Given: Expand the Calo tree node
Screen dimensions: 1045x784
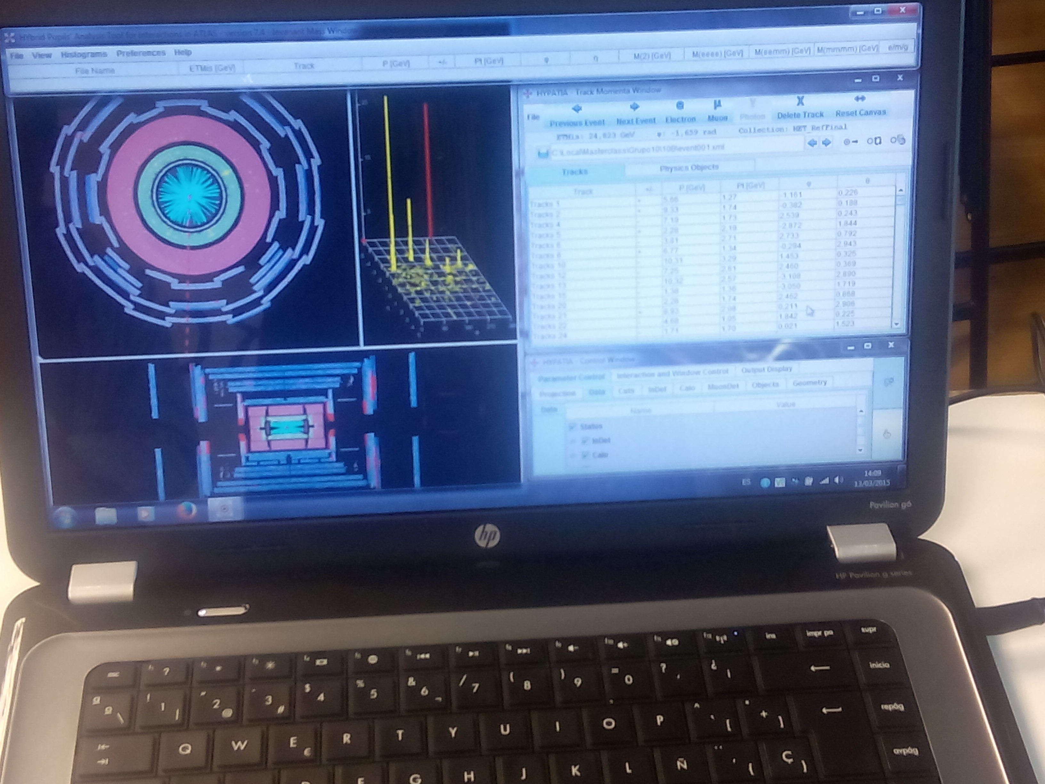Looking at the screenshot, I should point(572,455).
